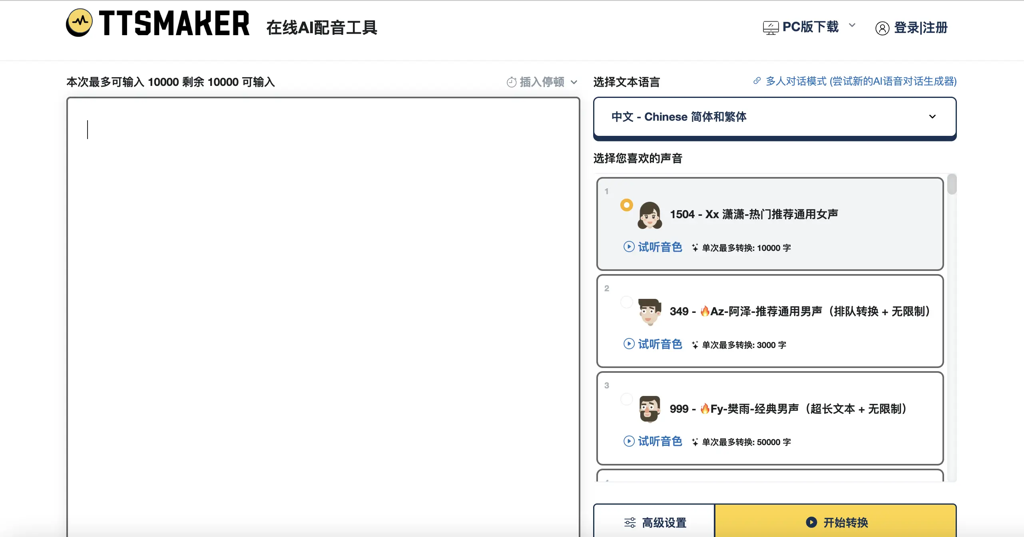This screenshot has width=1024, height=537.
Task: Select radio button for voice 1504 潇潇
Action: click(x=627, y=205)
